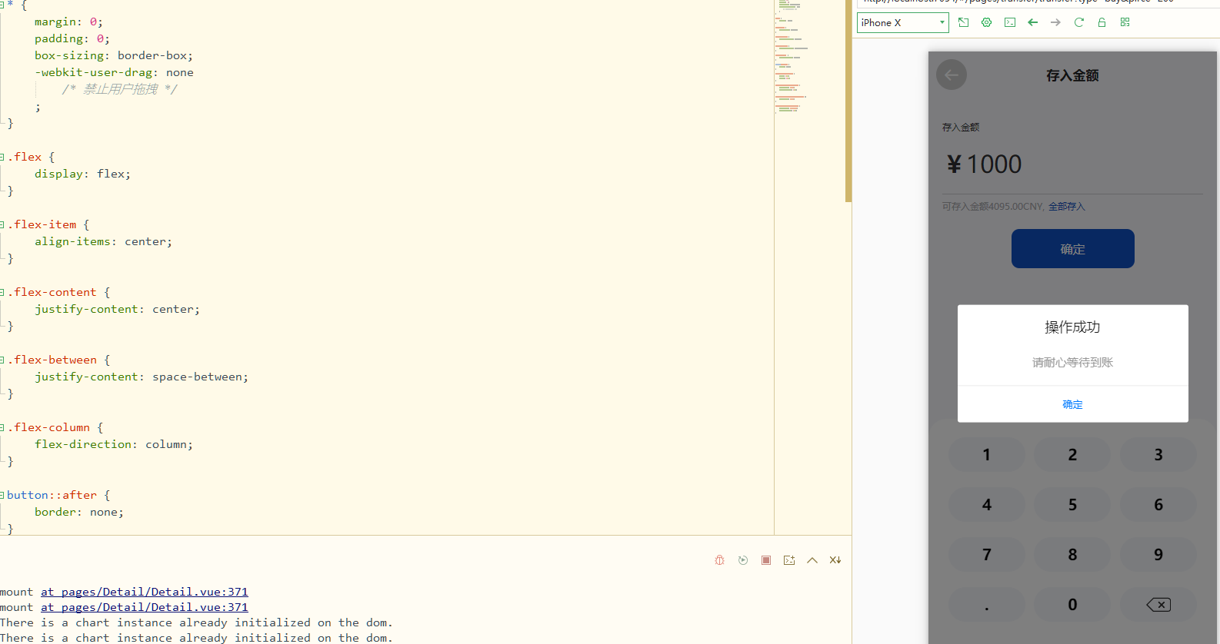Click the pop-out preview window icon
This screenshot has height=644, width=1220.
[x=964, y=23]
